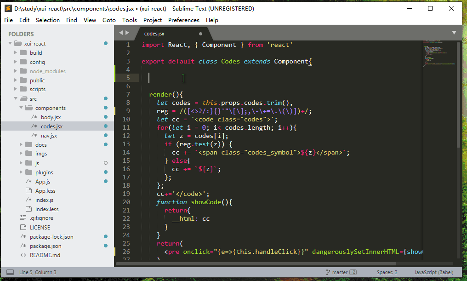Screen dimensions: 467x281
Task: Click the vertical scrollbar of the editor
Action: coord(458,95)
